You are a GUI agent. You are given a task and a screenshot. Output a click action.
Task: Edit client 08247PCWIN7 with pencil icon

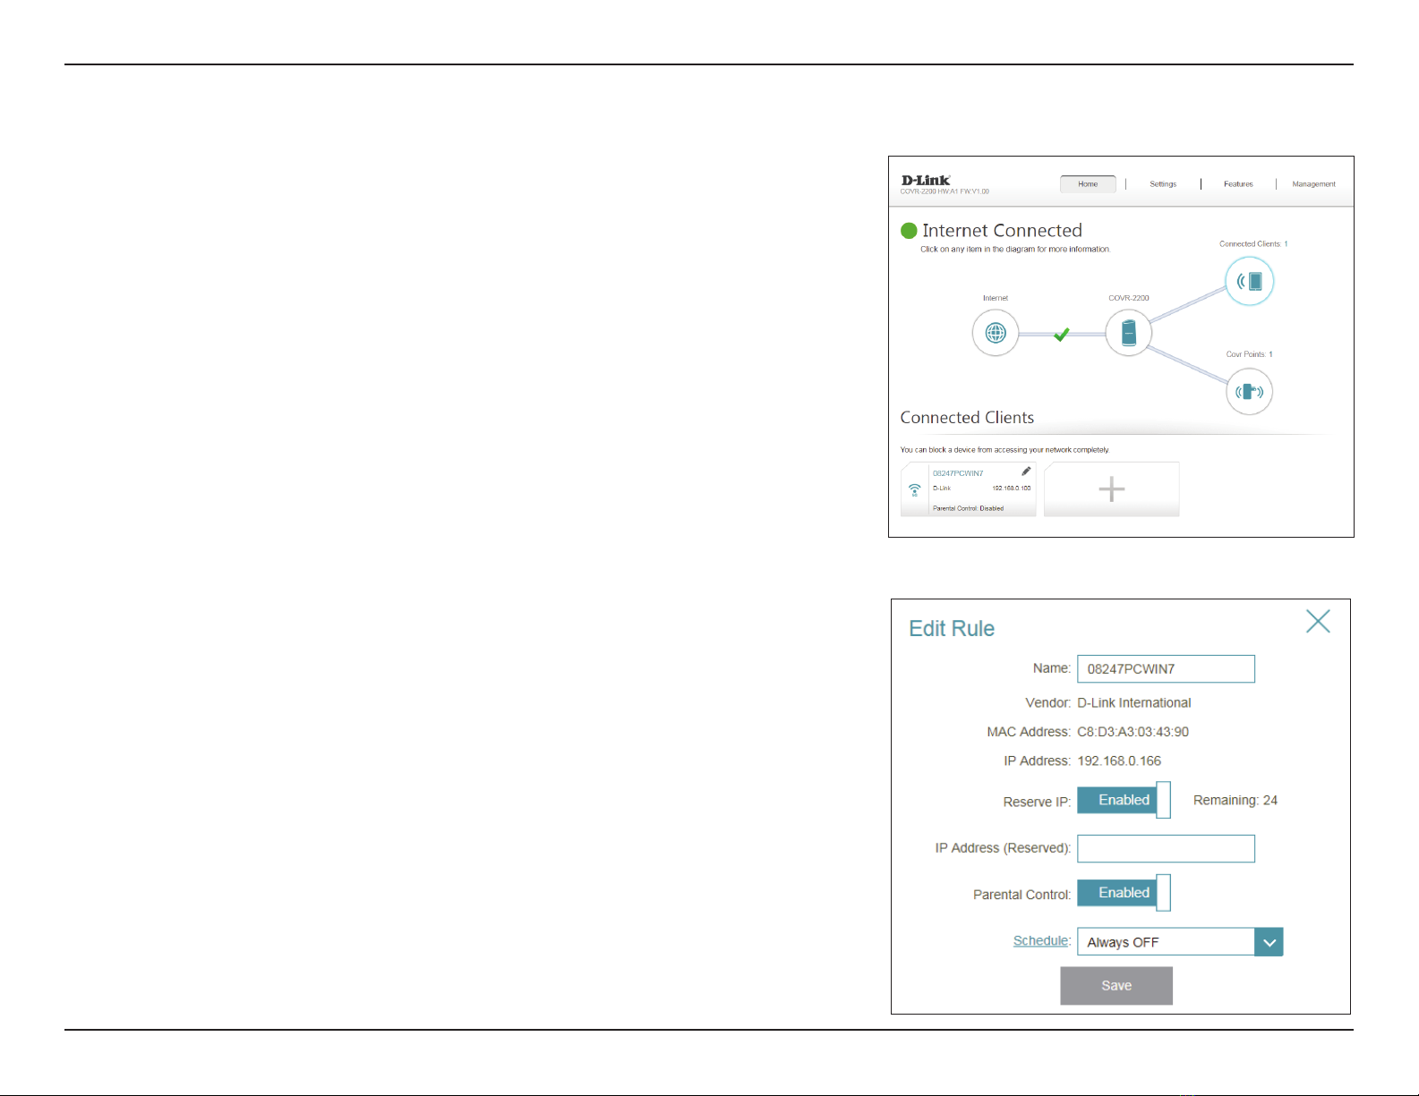[1026, 472]
